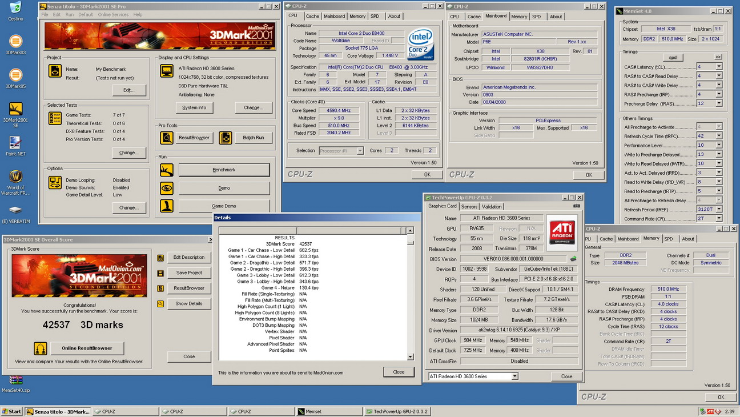Click the disk icon beside Save Project
The height and width of the screenshot is (417, 740).
coord(160,273)
